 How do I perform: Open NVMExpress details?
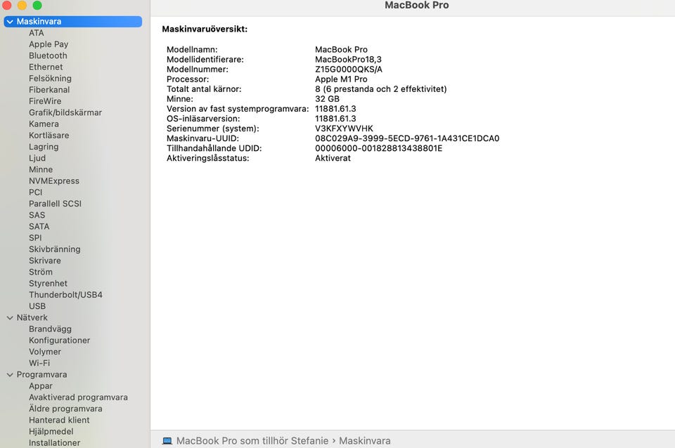(x=54, y=181)
